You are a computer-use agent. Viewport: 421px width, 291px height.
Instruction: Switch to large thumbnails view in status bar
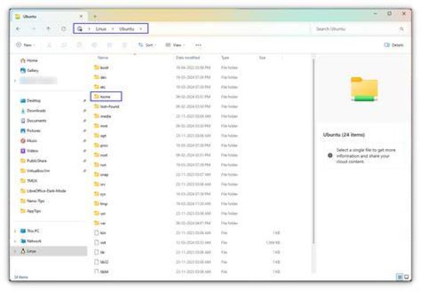click(x=406, y=277)
